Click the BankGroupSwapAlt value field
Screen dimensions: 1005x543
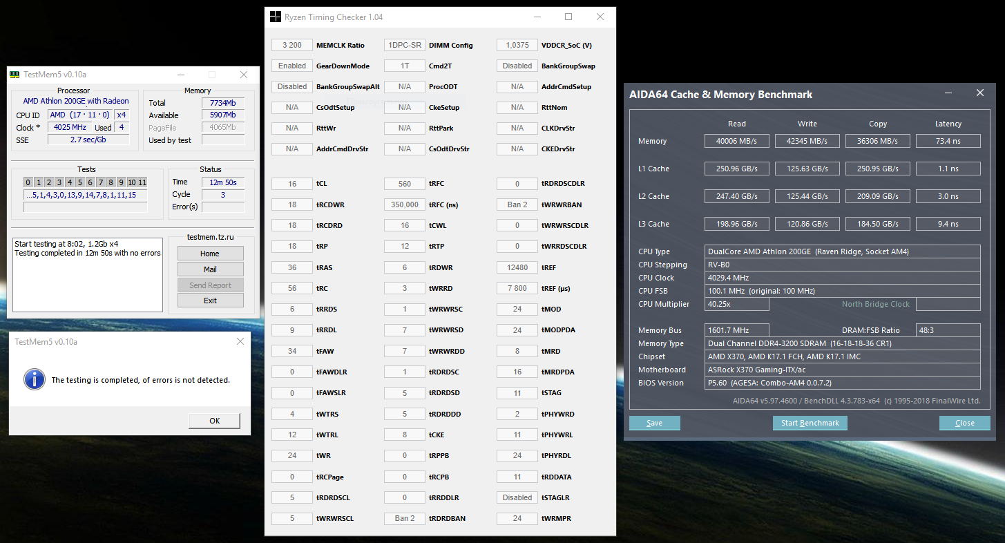[x=292, y=86]
